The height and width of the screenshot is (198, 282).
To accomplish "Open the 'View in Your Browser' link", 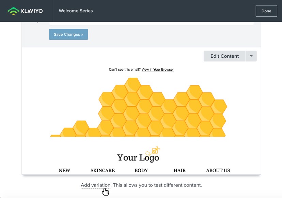I will (157, 70).
